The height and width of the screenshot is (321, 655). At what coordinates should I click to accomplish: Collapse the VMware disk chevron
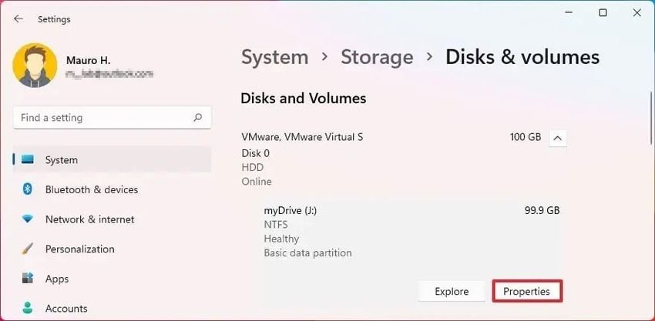(x=557, y=139)
